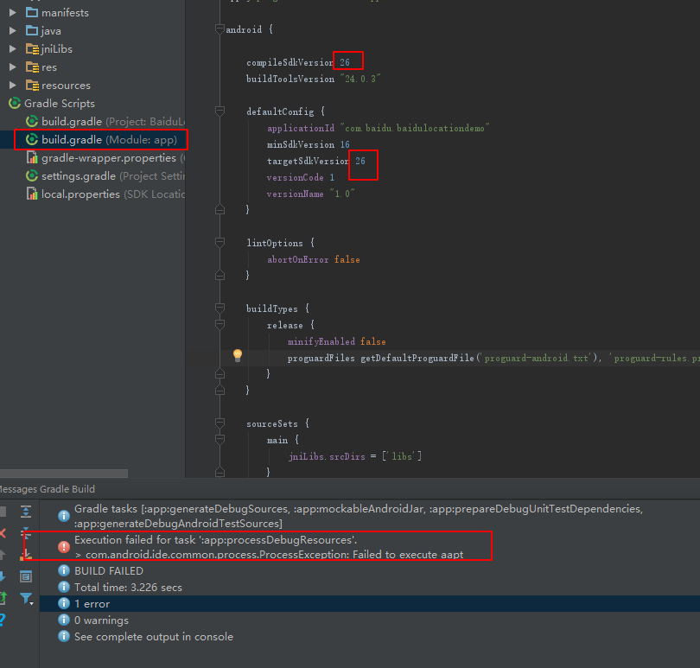Fold the buildTypes block in the editor
Image resolution: width=700 pixels, height=668 pixels.
click(x=220, y=308)
